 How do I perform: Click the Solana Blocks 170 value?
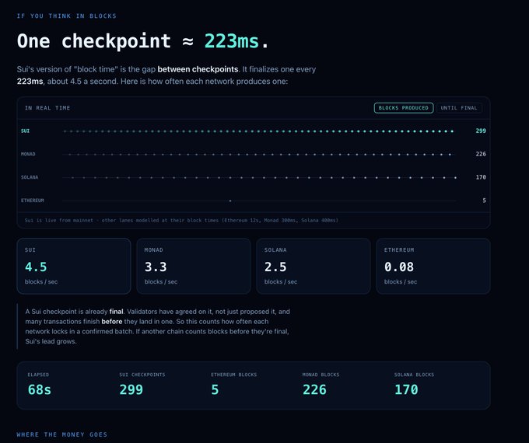pyautogui.click(x=406, y=389)
